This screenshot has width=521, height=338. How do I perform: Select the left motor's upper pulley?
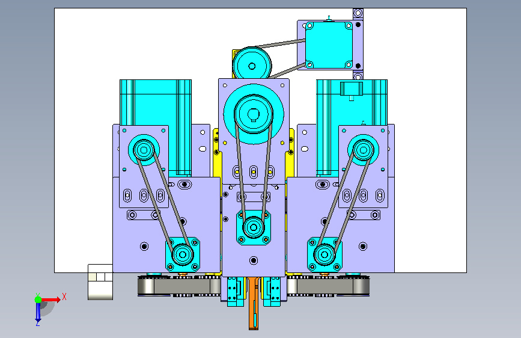144,150
